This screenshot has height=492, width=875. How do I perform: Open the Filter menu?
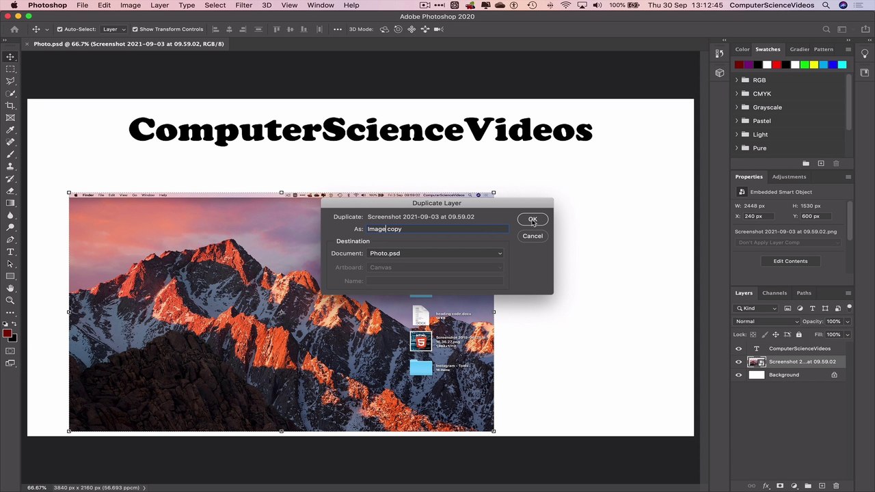244,5
